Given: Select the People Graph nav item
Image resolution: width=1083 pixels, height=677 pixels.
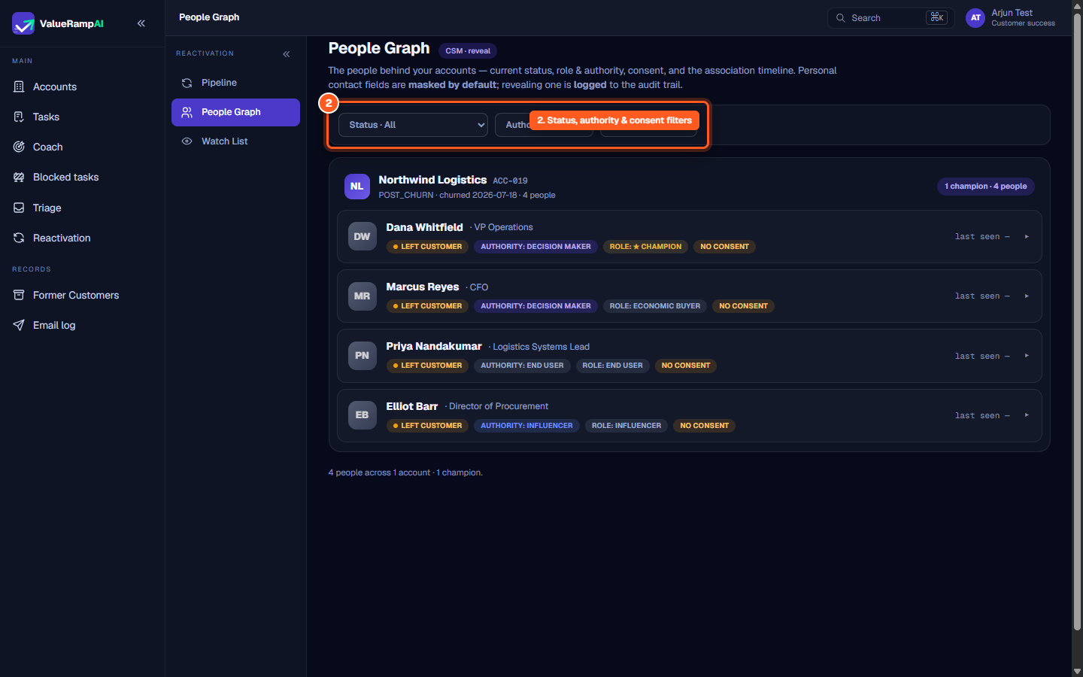Looking at the screenshot, I should click(235, 112).
